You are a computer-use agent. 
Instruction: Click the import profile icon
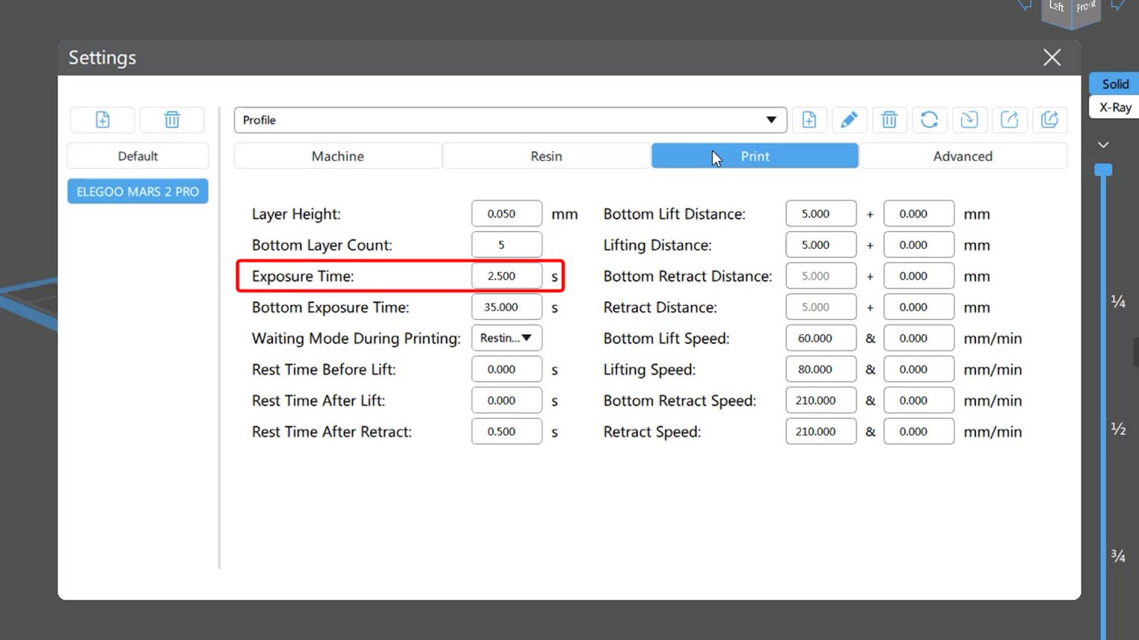pos(969,120)
